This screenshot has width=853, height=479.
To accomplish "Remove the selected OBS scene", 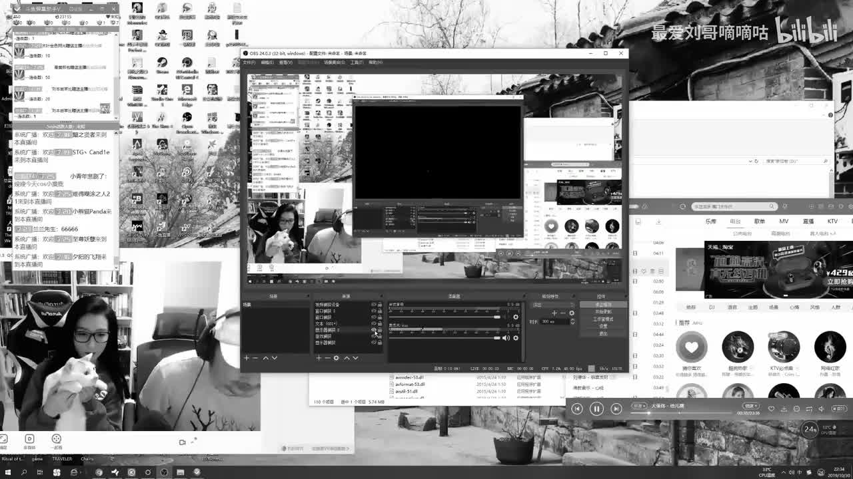I will 255,358.
